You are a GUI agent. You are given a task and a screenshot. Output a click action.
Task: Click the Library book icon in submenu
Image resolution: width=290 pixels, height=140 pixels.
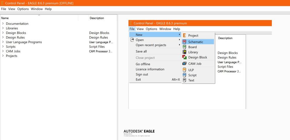click(184, 52)
